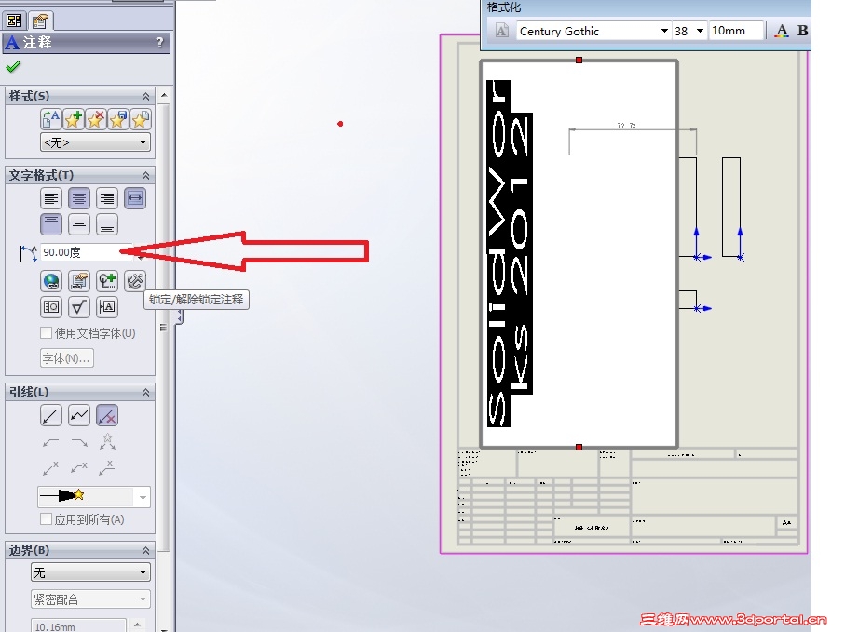Click the leader right icon
Viewport: 845px width, 632px height.
[x=79, y=442]
